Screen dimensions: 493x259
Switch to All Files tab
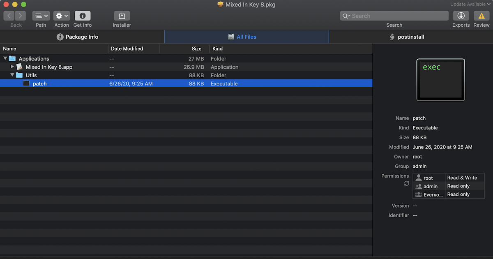click(x=246, y=37)
